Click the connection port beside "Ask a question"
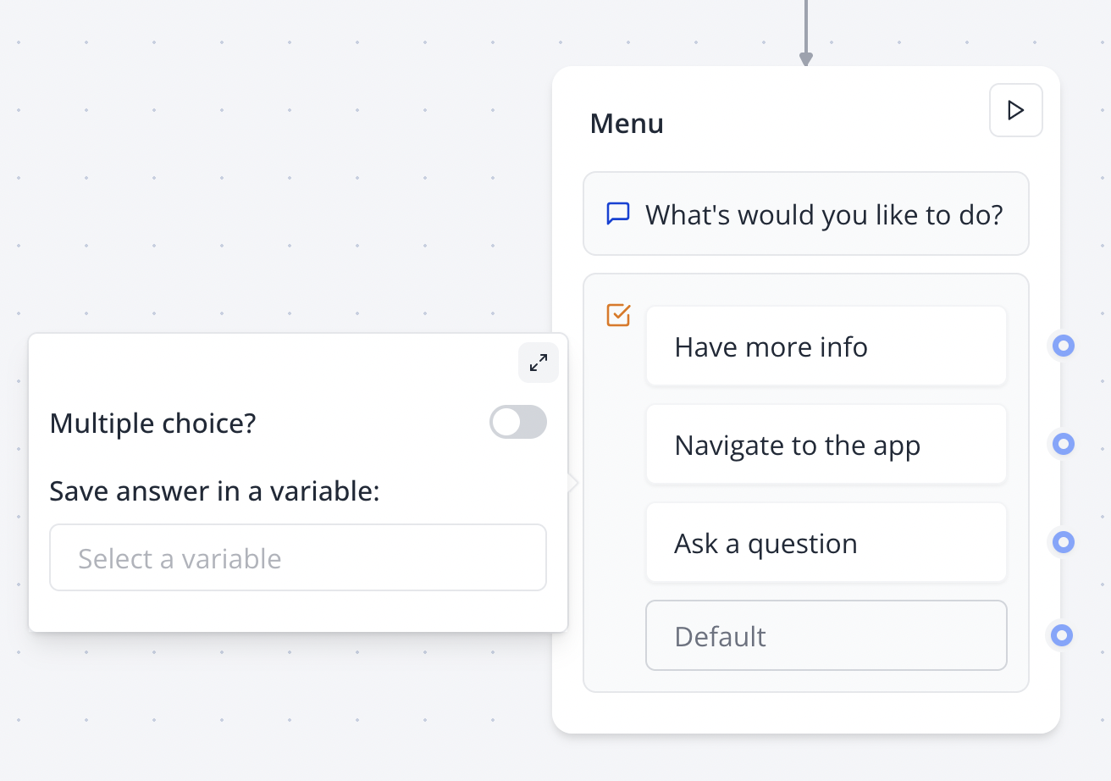 tap(1062, 542)
